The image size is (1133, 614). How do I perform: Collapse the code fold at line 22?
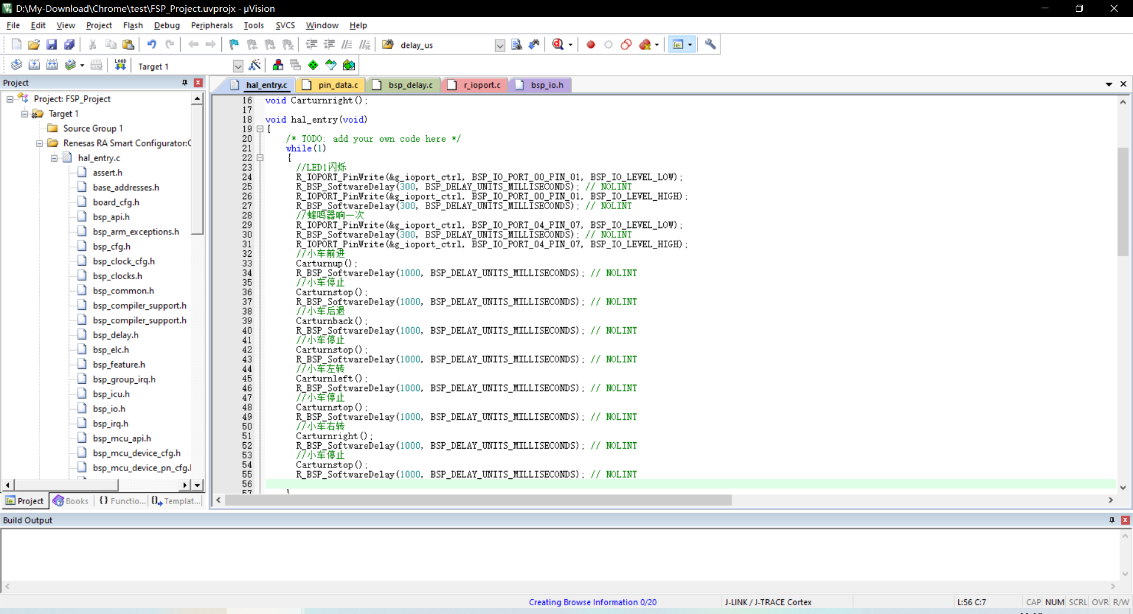pyautogui.click(x=260, y=158)
